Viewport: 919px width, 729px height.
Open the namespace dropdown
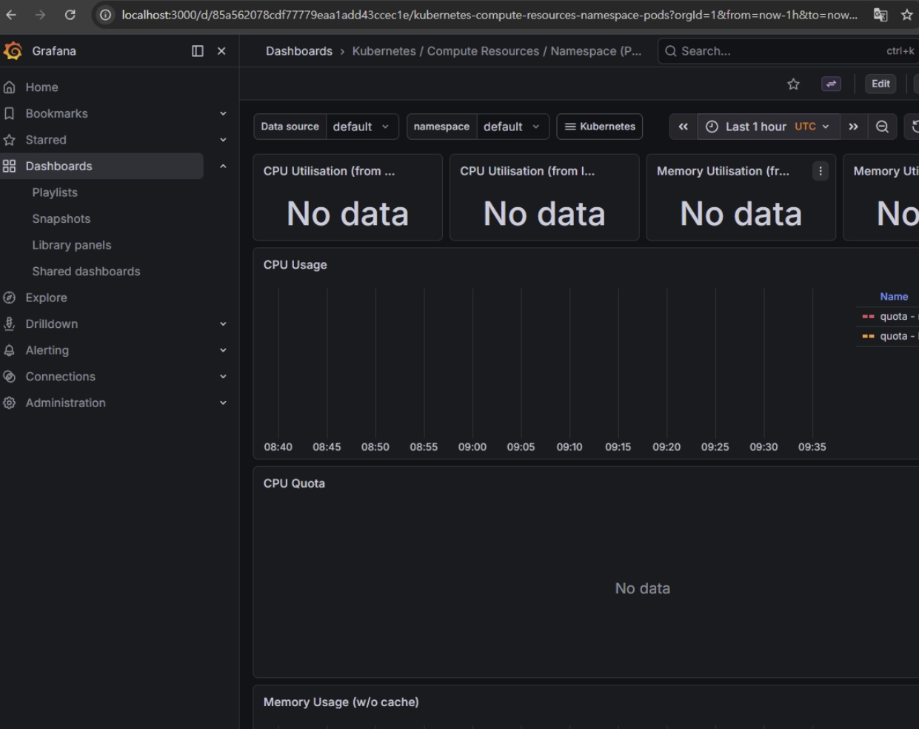click(512, 127)
